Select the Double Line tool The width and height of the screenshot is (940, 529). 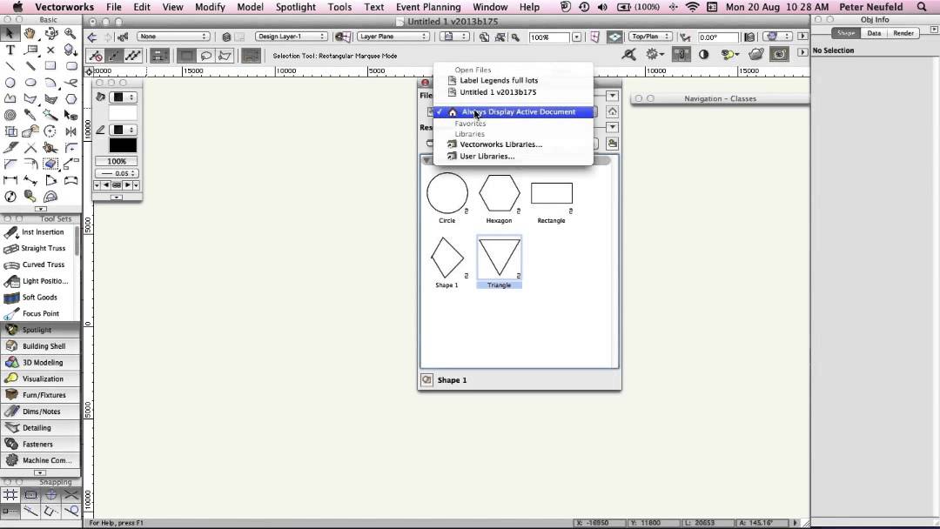pos(30,66)
